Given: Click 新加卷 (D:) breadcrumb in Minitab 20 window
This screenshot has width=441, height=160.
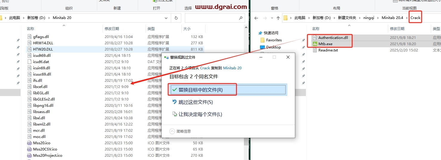Looking at the screenshot, I should tap(36, 18).
